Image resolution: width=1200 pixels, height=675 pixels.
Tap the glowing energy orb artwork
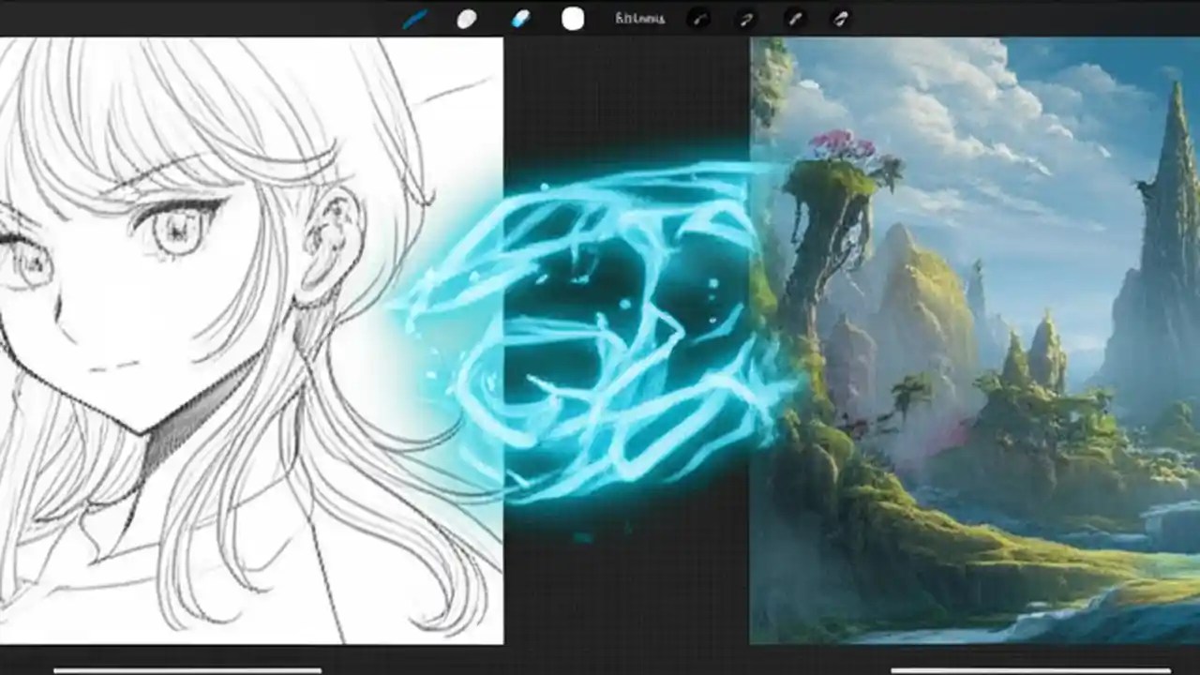coord(581,337)
